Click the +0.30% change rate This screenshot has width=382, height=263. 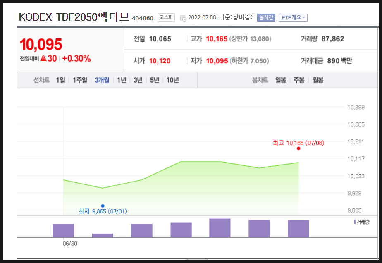[x=76, y=58]
